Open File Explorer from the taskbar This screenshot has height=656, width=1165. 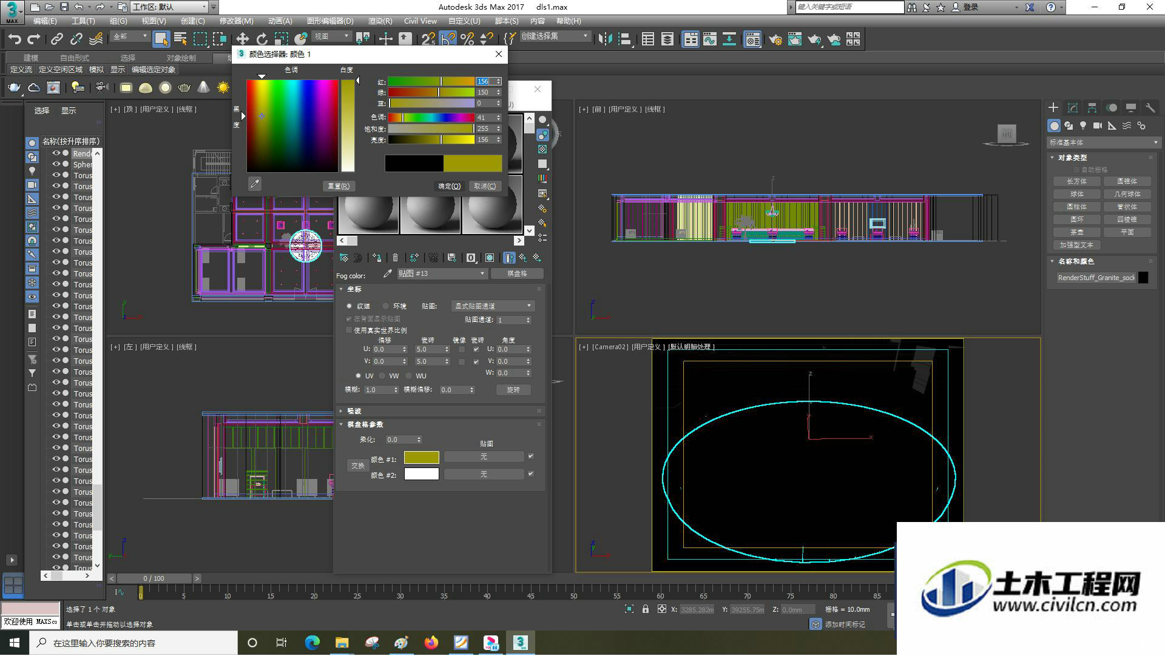[342, 643]
